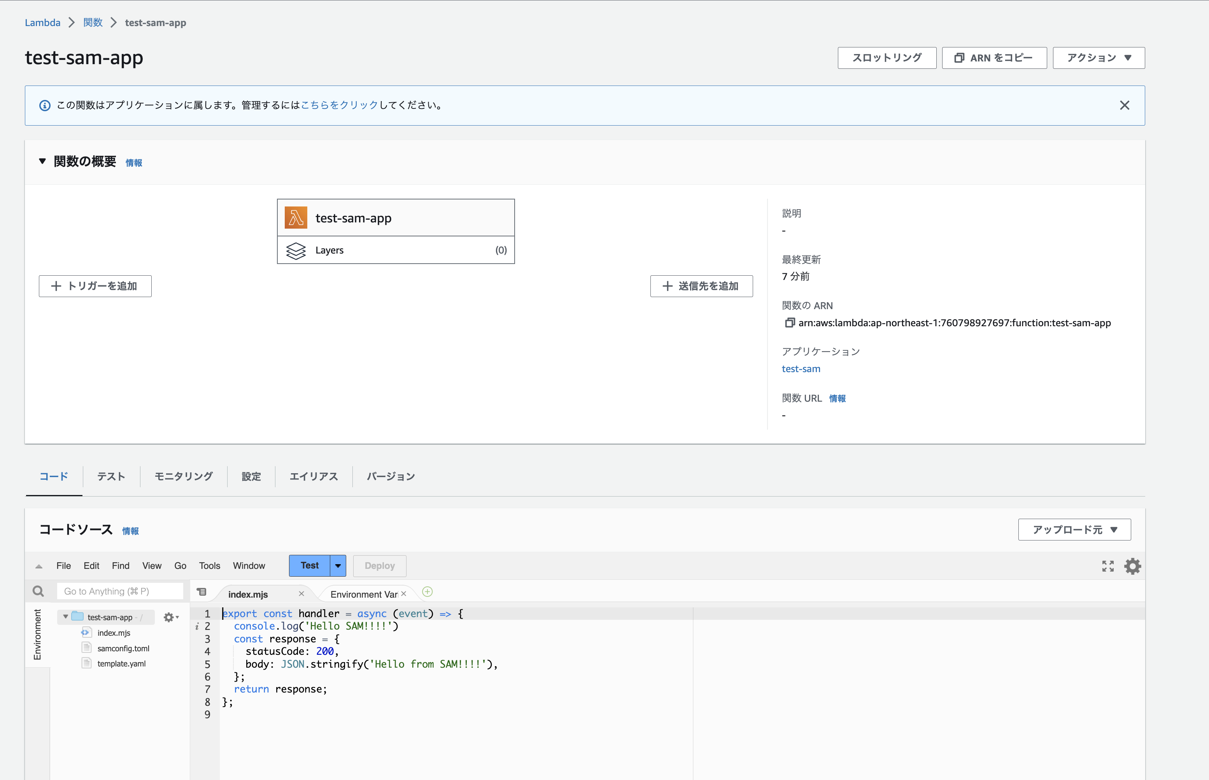
Task: Follow the こちらをクリック link
Action: pos(340,105)
